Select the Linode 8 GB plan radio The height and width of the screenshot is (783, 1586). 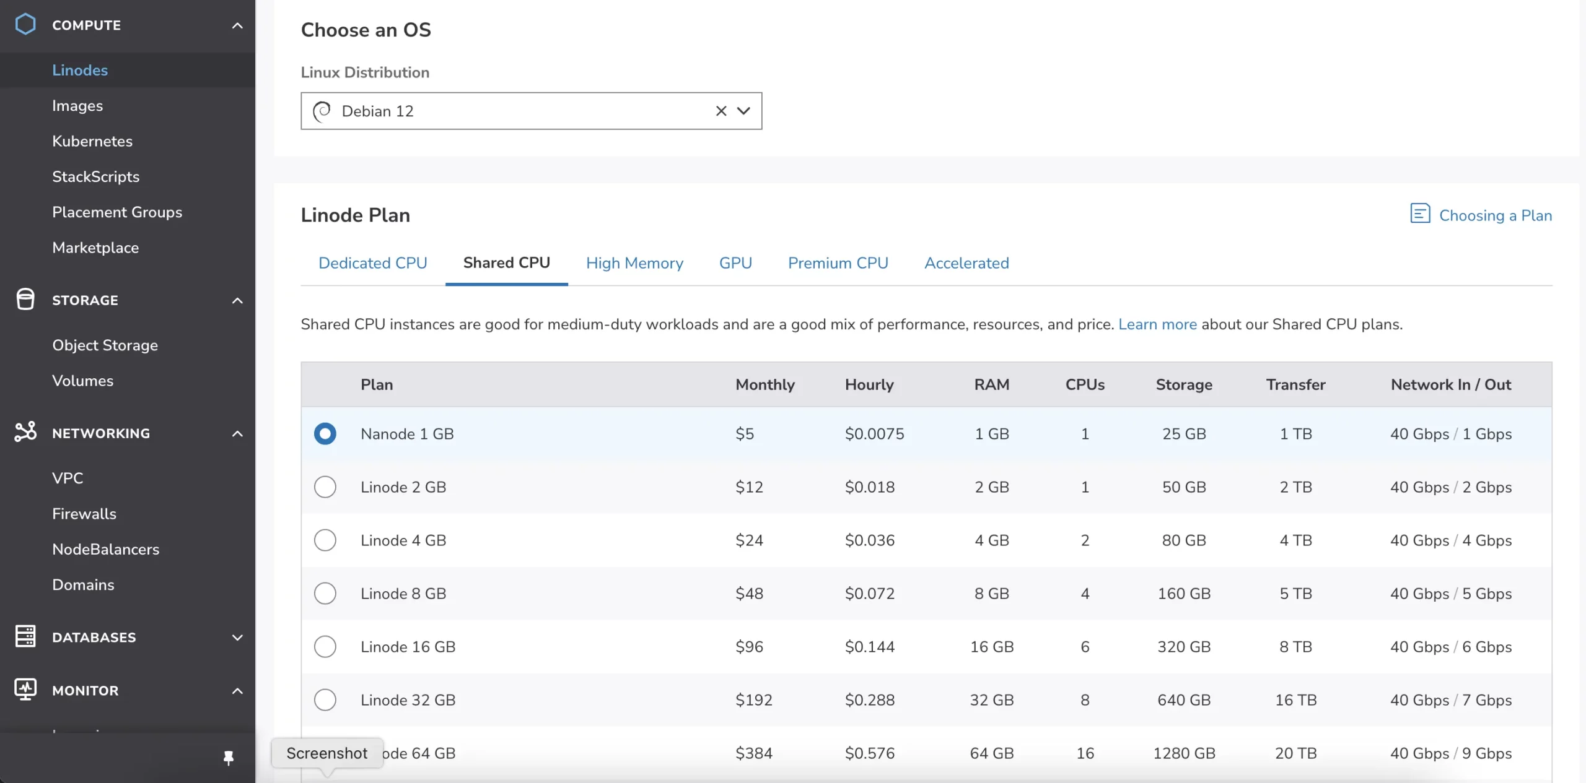click(325, 594)
